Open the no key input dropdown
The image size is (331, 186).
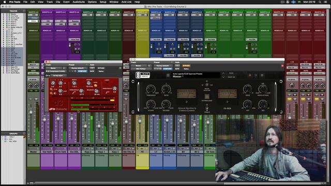point(58,75)
